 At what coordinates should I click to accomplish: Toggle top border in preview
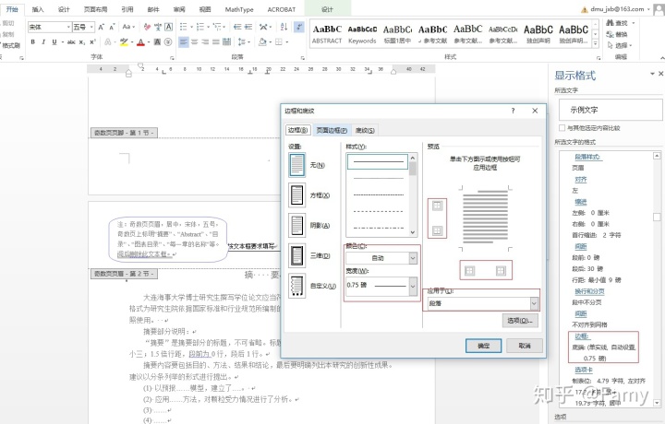click(437, 206)
